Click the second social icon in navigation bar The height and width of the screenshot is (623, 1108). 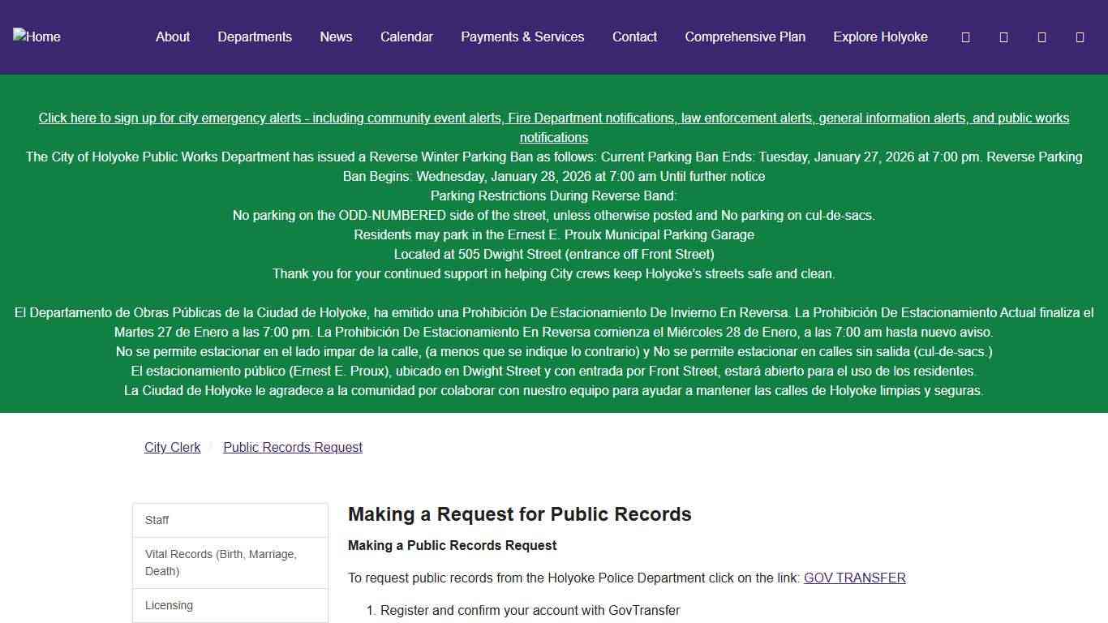coord(1003,37)
